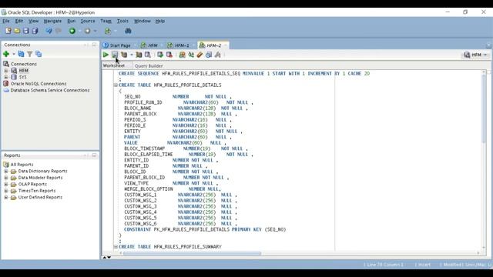
Task: Click the Undo arrow icon
Action: click(x=49, y=31)
